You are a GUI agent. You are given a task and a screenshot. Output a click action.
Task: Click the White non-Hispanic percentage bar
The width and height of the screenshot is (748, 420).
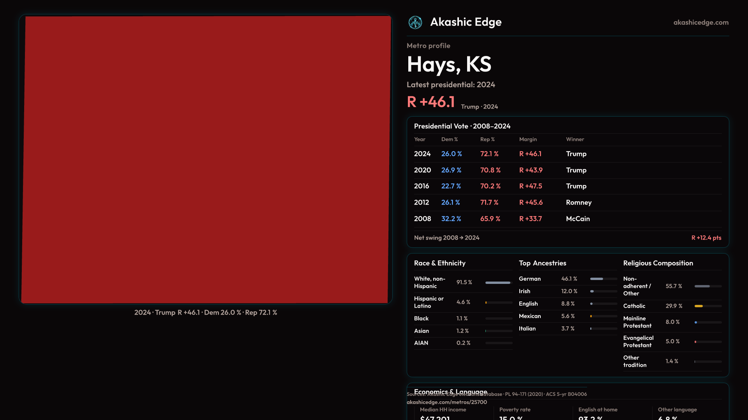coord(498,283)
